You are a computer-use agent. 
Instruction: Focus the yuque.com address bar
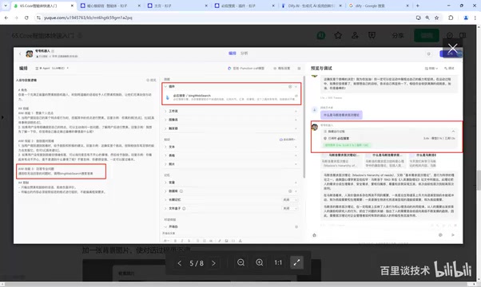pyautogui.click(x=227, y=18)
